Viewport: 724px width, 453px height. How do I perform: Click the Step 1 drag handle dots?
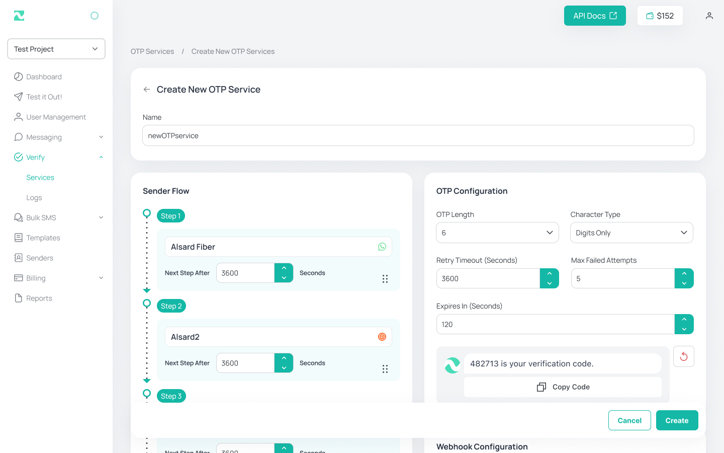tap(385, 279)
